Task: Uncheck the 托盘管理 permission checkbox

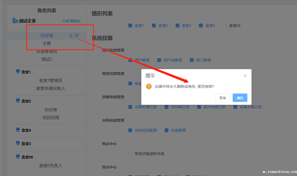Action: [x=166, y=130]
